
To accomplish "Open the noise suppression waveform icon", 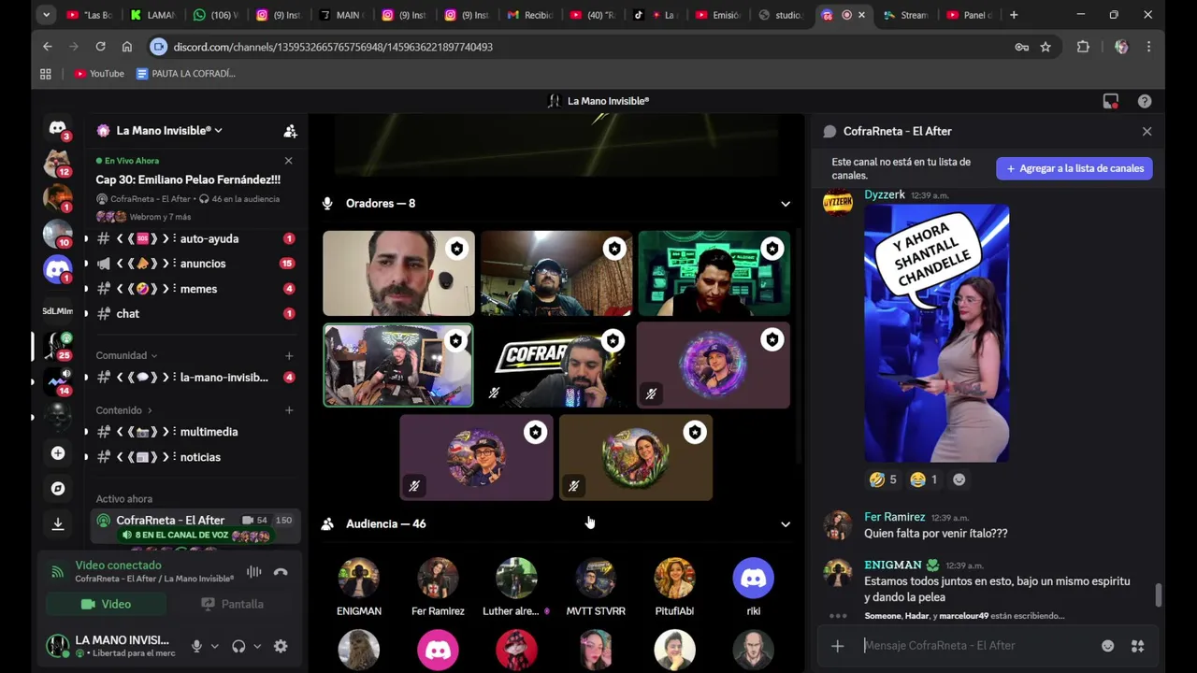I will [253, 572].
